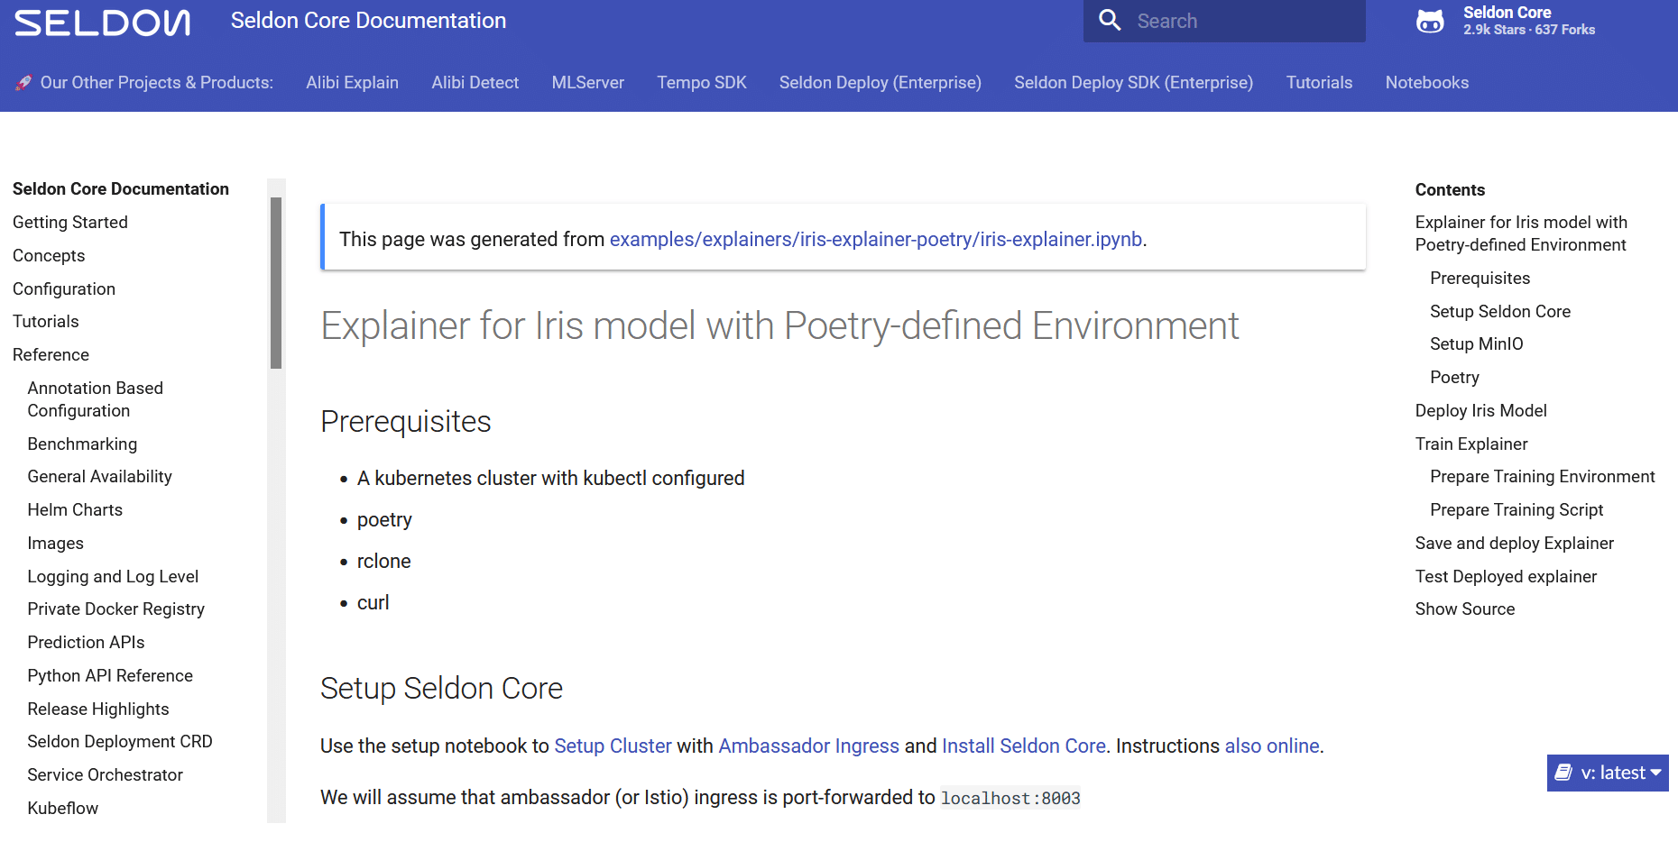Jump to Test Deployed explainer

pyautogui.click(x=1506, y=577)
